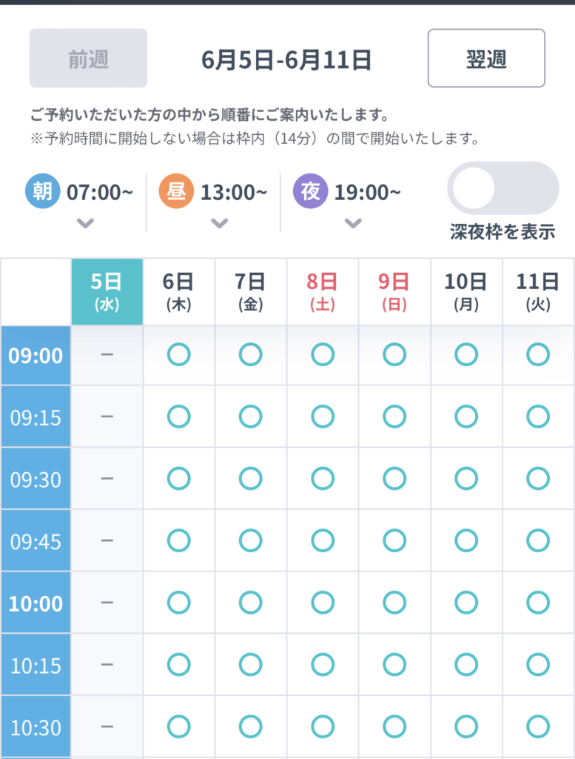Select the 8日 (土) column header
575x759 pixels.
[322, 291]
